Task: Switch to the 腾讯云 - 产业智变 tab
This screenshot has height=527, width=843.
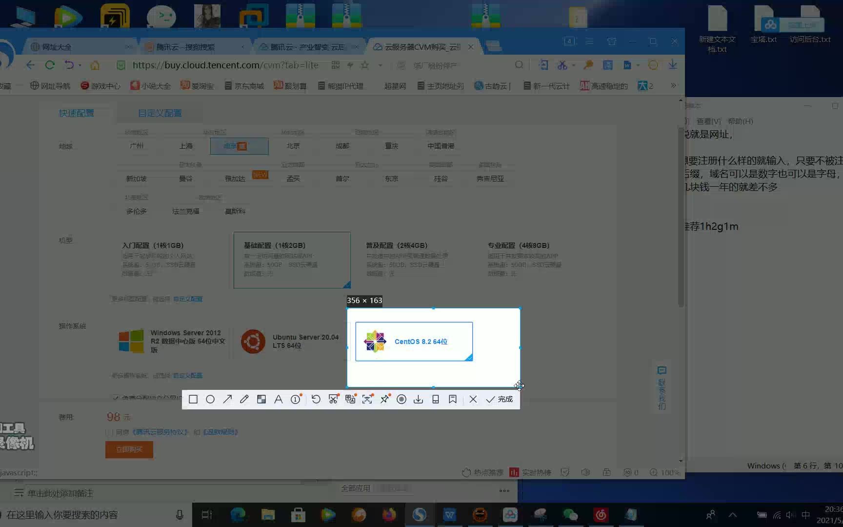Action: [310, 47]
